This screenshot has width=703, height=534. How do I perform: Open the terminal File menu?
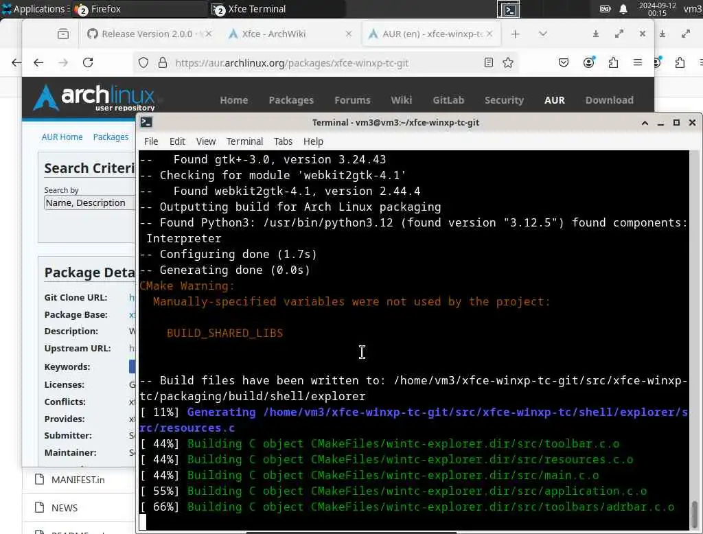pos(151,141)
